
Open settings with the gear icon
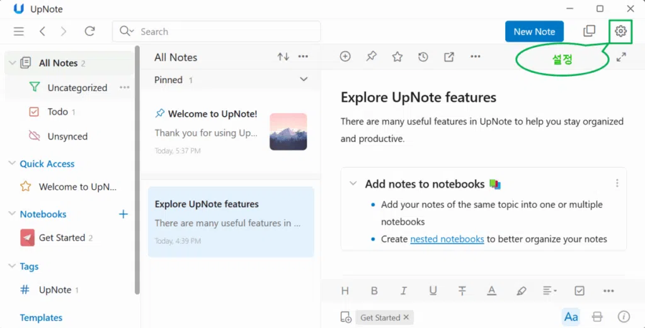[x=620, y=31]
